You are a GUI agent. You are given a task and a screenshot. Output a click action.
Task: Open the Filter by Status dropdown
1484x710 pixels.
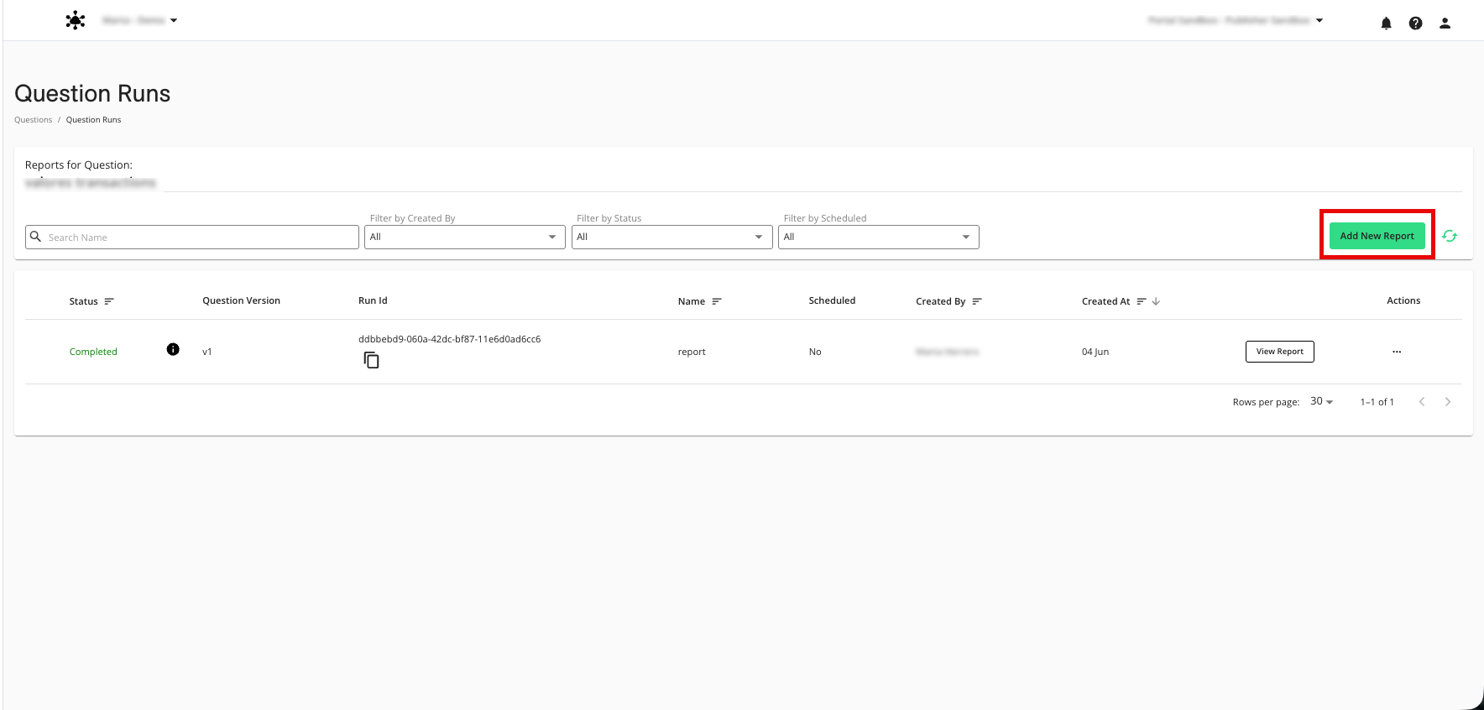671,237
